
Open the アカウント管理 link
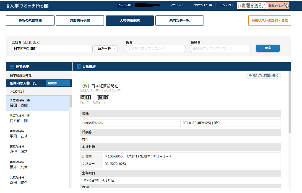(x=202, y=5)
